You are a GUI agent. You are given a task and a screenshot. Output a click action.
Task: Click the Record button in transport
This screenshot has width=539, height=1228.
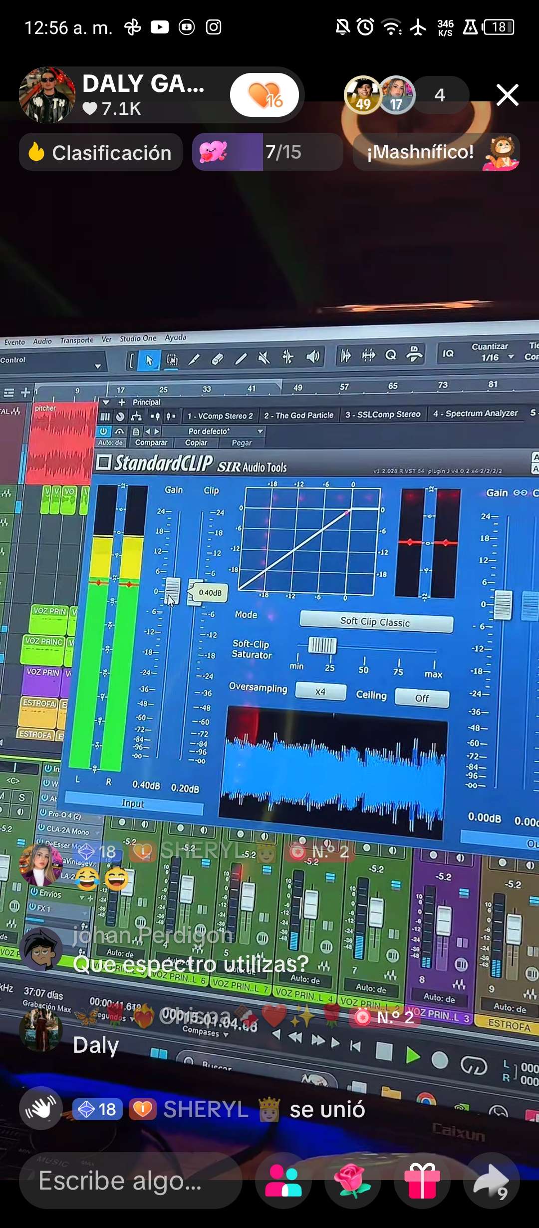(x=439, y=1060)
